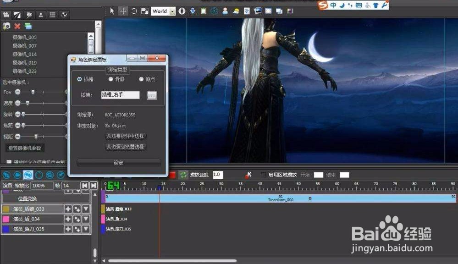Click the compass icon in toolbar
The height and width of the screenshot is (264, 458).
pyautogui.click(x=182, y=11)
